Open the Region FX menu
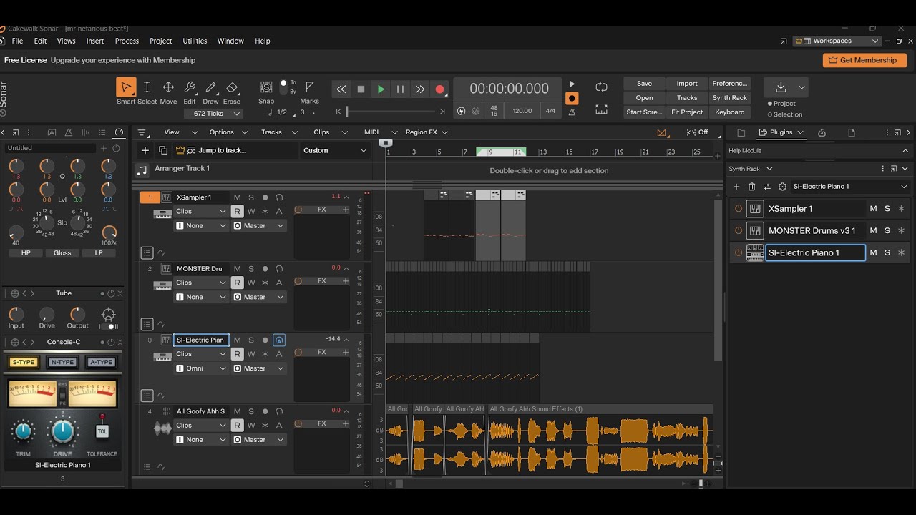Image resolution: width=916 pixels, height=515 pixels. [427, 132]
